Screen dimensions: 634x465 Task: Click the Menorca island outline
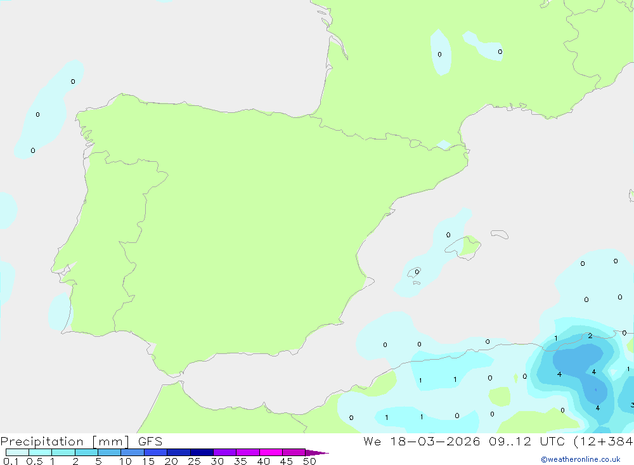click(500, 234)
